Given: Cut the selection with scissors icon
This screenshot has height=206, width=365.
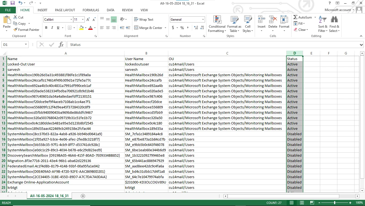Looking at the screenshot, I should click(x=18, y=17).
